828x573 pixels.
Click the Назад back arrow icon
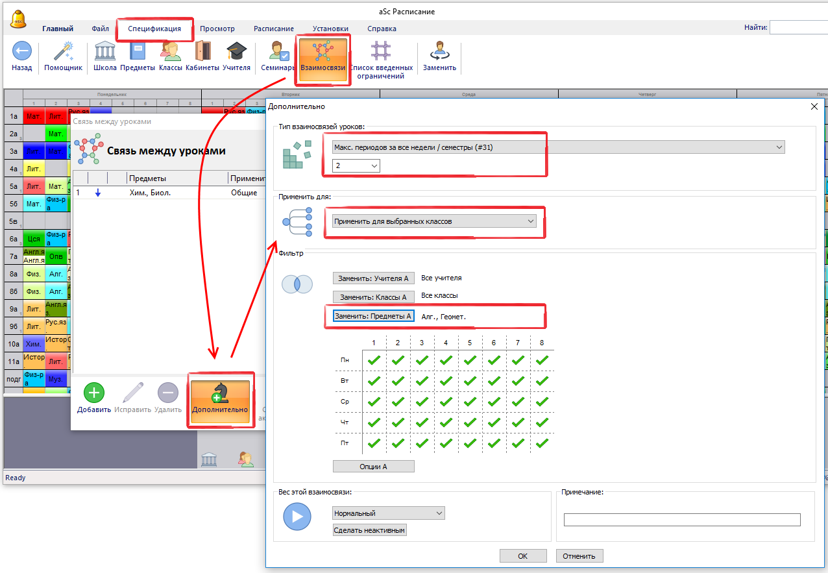tap(21, 52)
